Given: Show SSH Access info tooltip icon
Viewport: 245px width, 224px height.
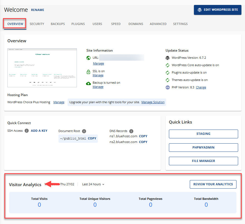Looking at the screenshot, I should click(x=27, y=131).
